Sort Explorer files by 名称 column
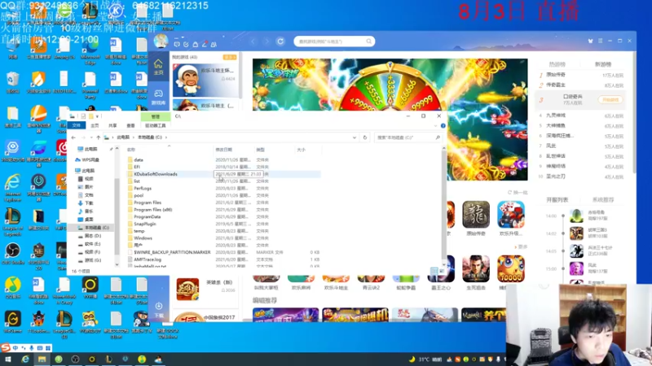Screen dimensions: 652x366 (x=131, y=150)
